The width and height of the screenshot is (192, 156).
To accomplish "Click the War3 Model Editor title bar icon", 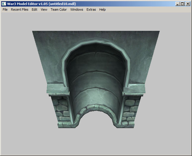I will click(x=4, y=4).
